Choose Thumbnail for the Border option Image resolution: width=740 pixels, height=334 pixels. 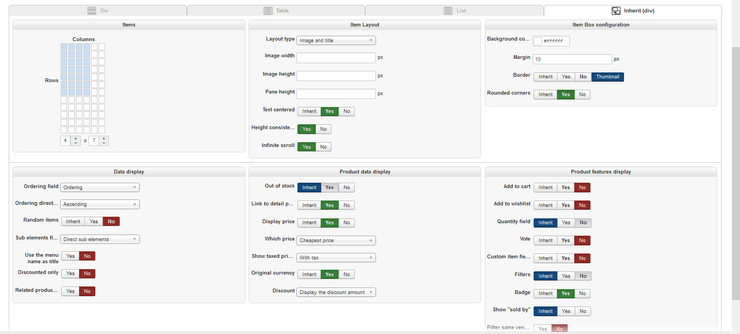pyautogui.click(x=607, y=77)
